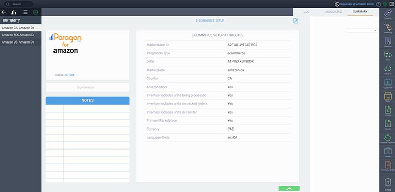395x192 pixels.
Task: Switch to list view icon
Action: click(x=25, y=12)
